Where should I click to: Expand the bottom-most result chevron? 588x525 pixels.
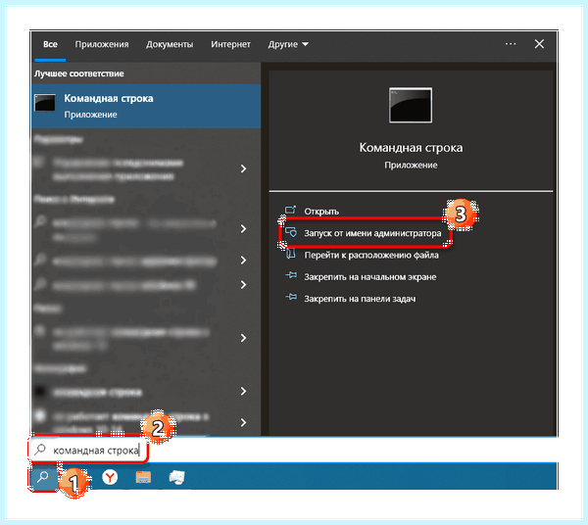(x=244, y=422)
